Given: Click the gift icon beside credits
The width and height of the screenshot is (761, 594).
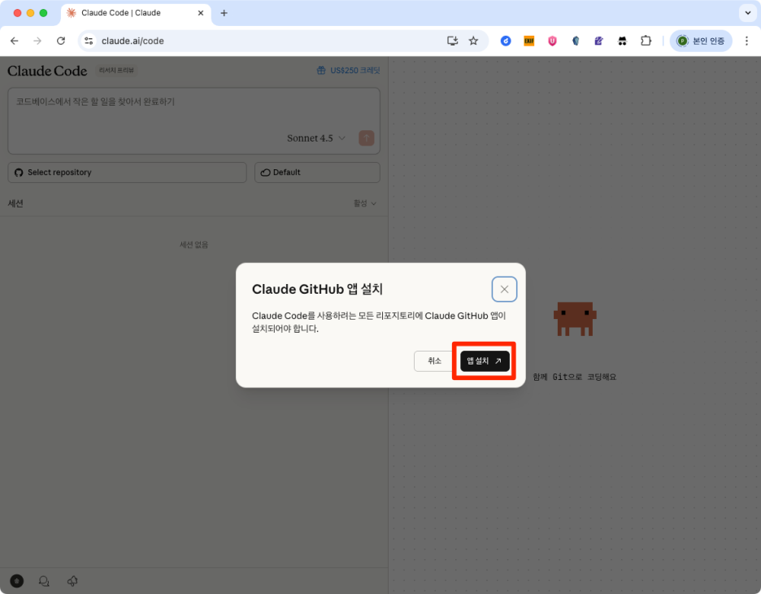Looking at the screenshot, I should pos(321,71).
